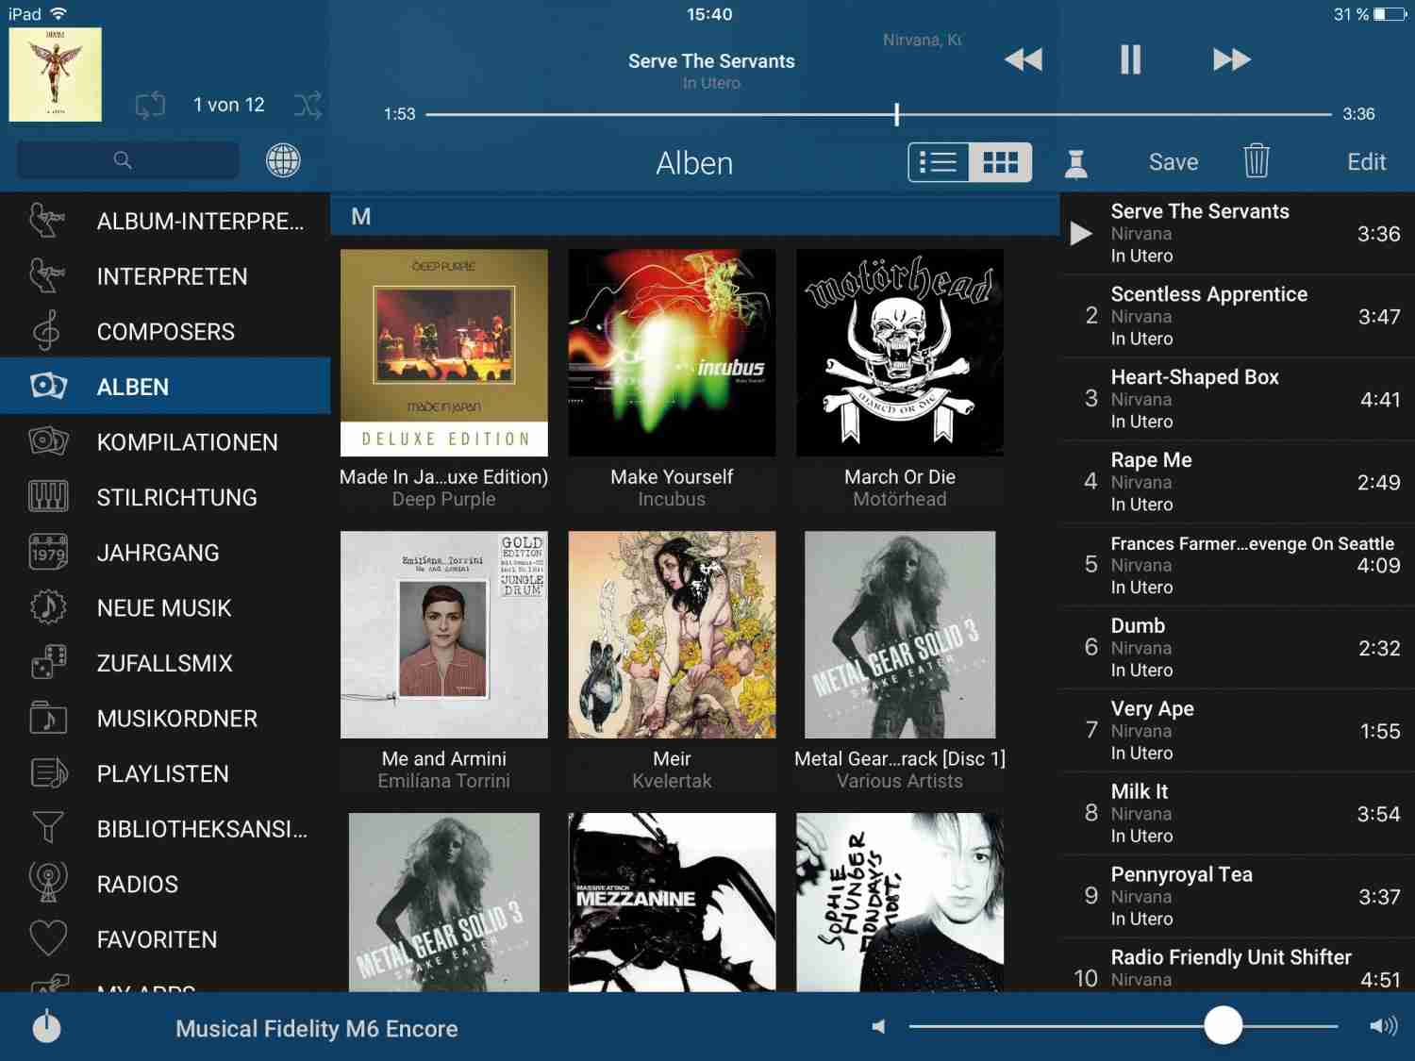
Task: Click the Alben disc icon
Action: pyautogui.click(x=48, y=386)
